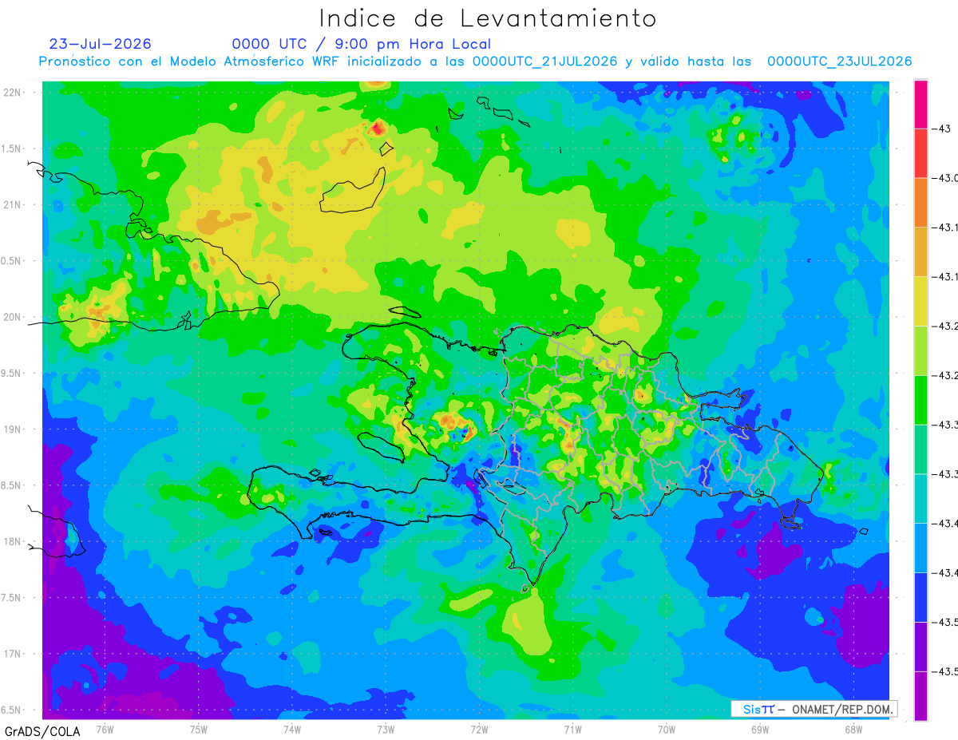
Task: Pick the orange swatch in the color bar
Action: 920,202
